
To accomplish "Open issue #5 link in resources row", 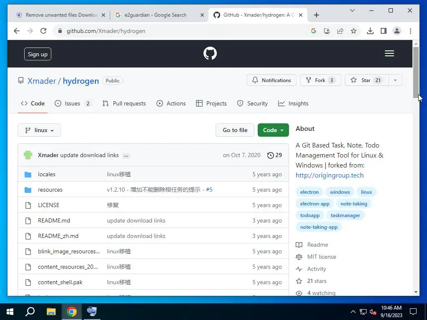I will [x=209, y=190].
